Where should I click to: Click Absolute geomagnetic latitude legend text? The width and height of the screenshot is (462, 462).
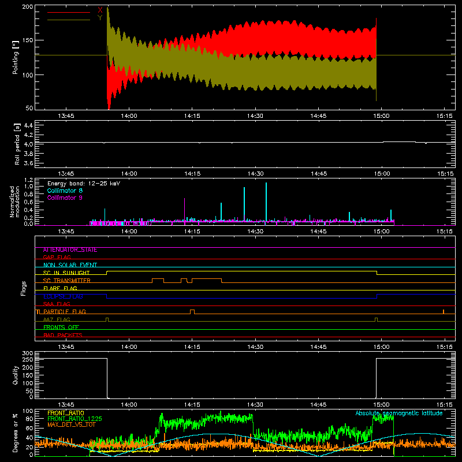coord(399,413)
